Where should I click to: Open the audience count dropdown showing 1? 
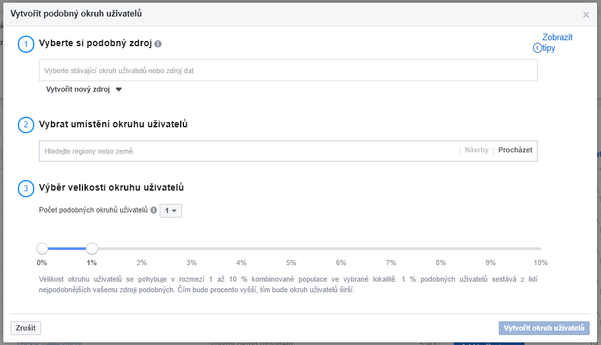pos(171,210)
